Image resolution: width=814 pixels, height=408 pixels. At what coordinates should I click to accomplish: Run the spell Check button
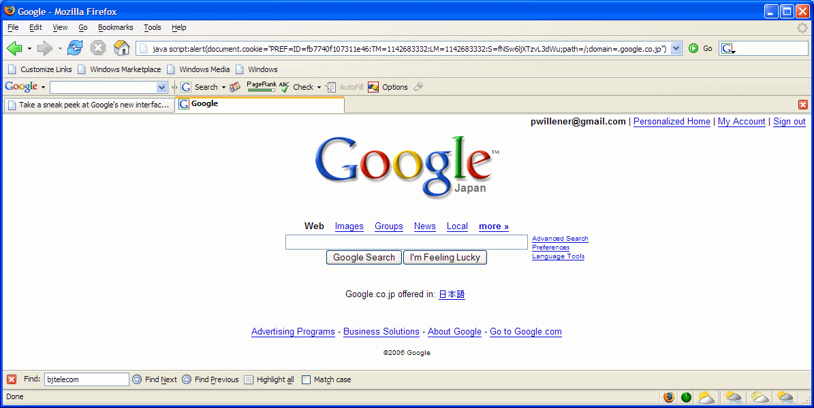(x=296, y=87)
